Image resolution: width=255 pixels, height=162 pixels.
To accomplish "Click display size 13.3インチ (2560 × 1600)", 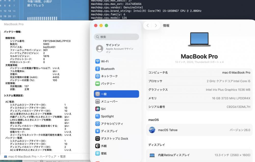I will pyautogui.click(x=232, y=155).
